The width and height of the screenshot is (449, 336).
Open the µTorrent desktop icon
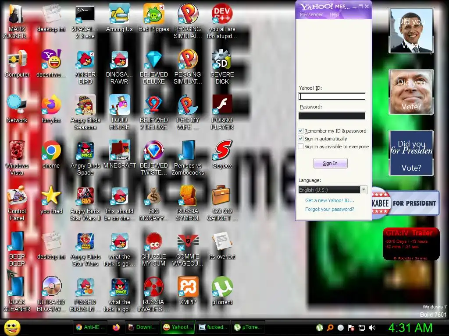tap(222, 290)
